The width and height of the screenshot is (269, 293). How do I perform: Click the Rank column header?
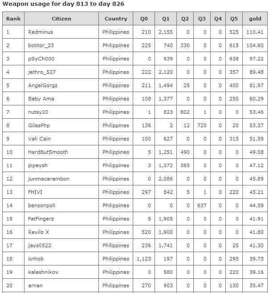13,19
